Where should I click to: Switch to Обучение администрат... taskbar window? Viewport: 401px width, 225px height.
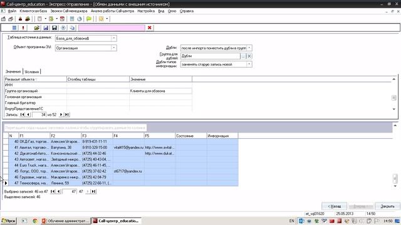click(x=66, y=221)
